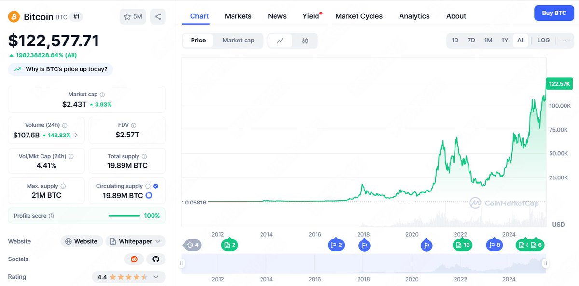The width and height of the screenshot is (579, 286).
Task: Select the Market cap chart toggle
Action: (x=238, y=41)
